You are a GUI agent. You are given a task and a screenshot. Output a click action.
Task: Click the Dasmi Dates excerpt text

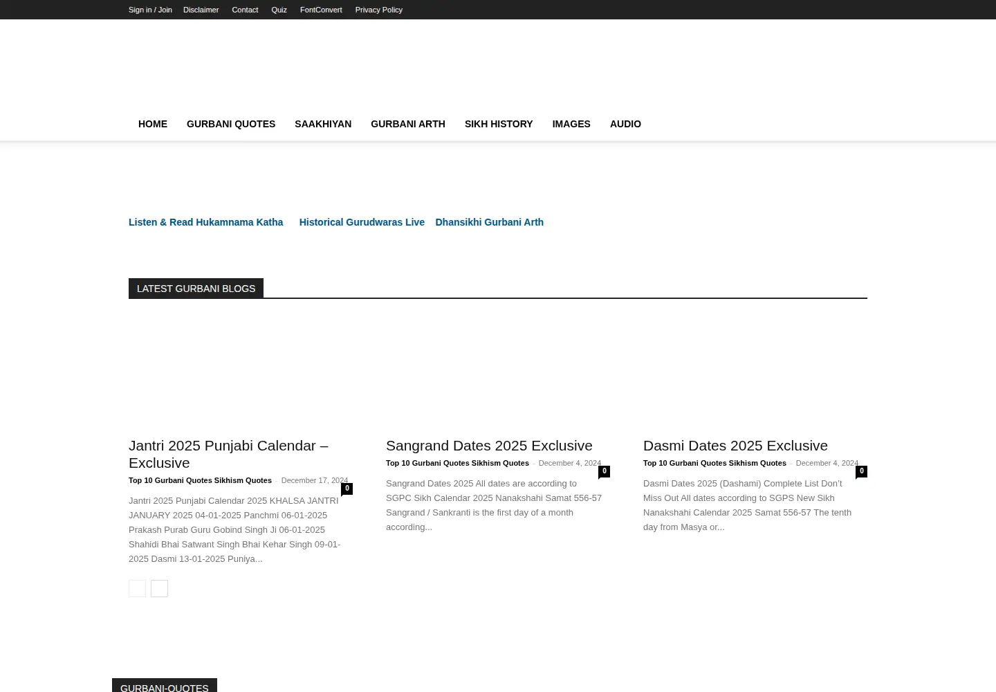pyautogui.click(x=747, y=505)
